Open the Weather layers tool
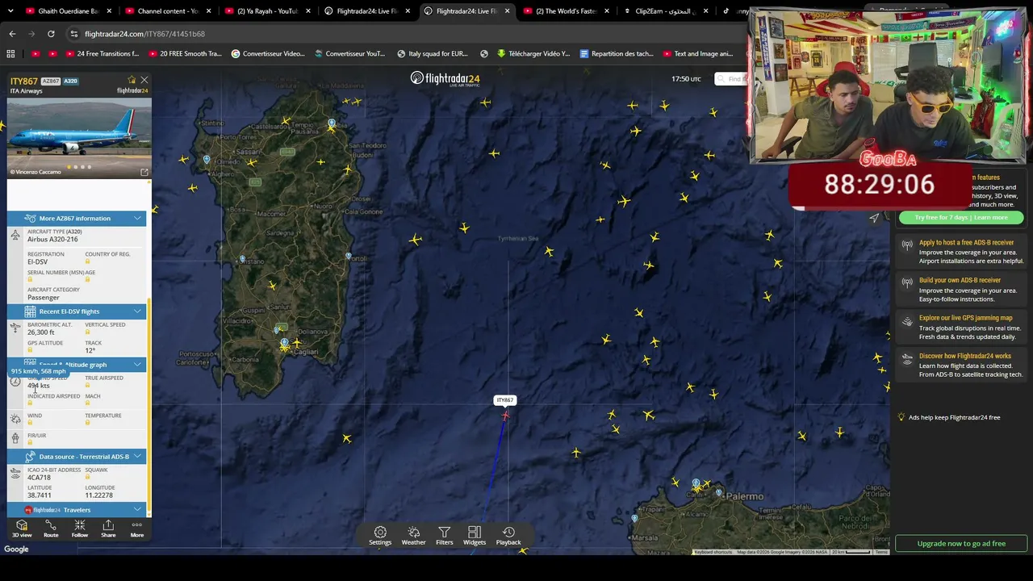Image resolution: width=1033 pixels, height=581 pixels. click(413, 536)
